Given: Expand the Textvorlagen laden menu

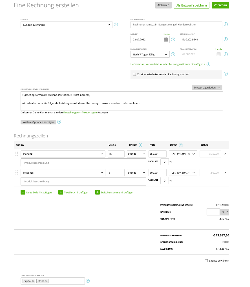Looking at the screenshot, I should [207, 88].
